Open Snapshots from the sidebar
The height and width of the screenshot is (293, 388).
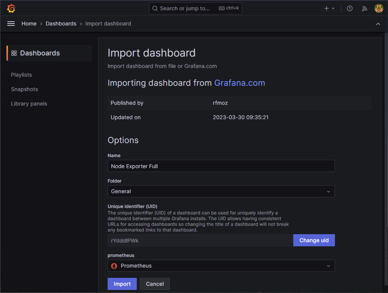[24, 89]
